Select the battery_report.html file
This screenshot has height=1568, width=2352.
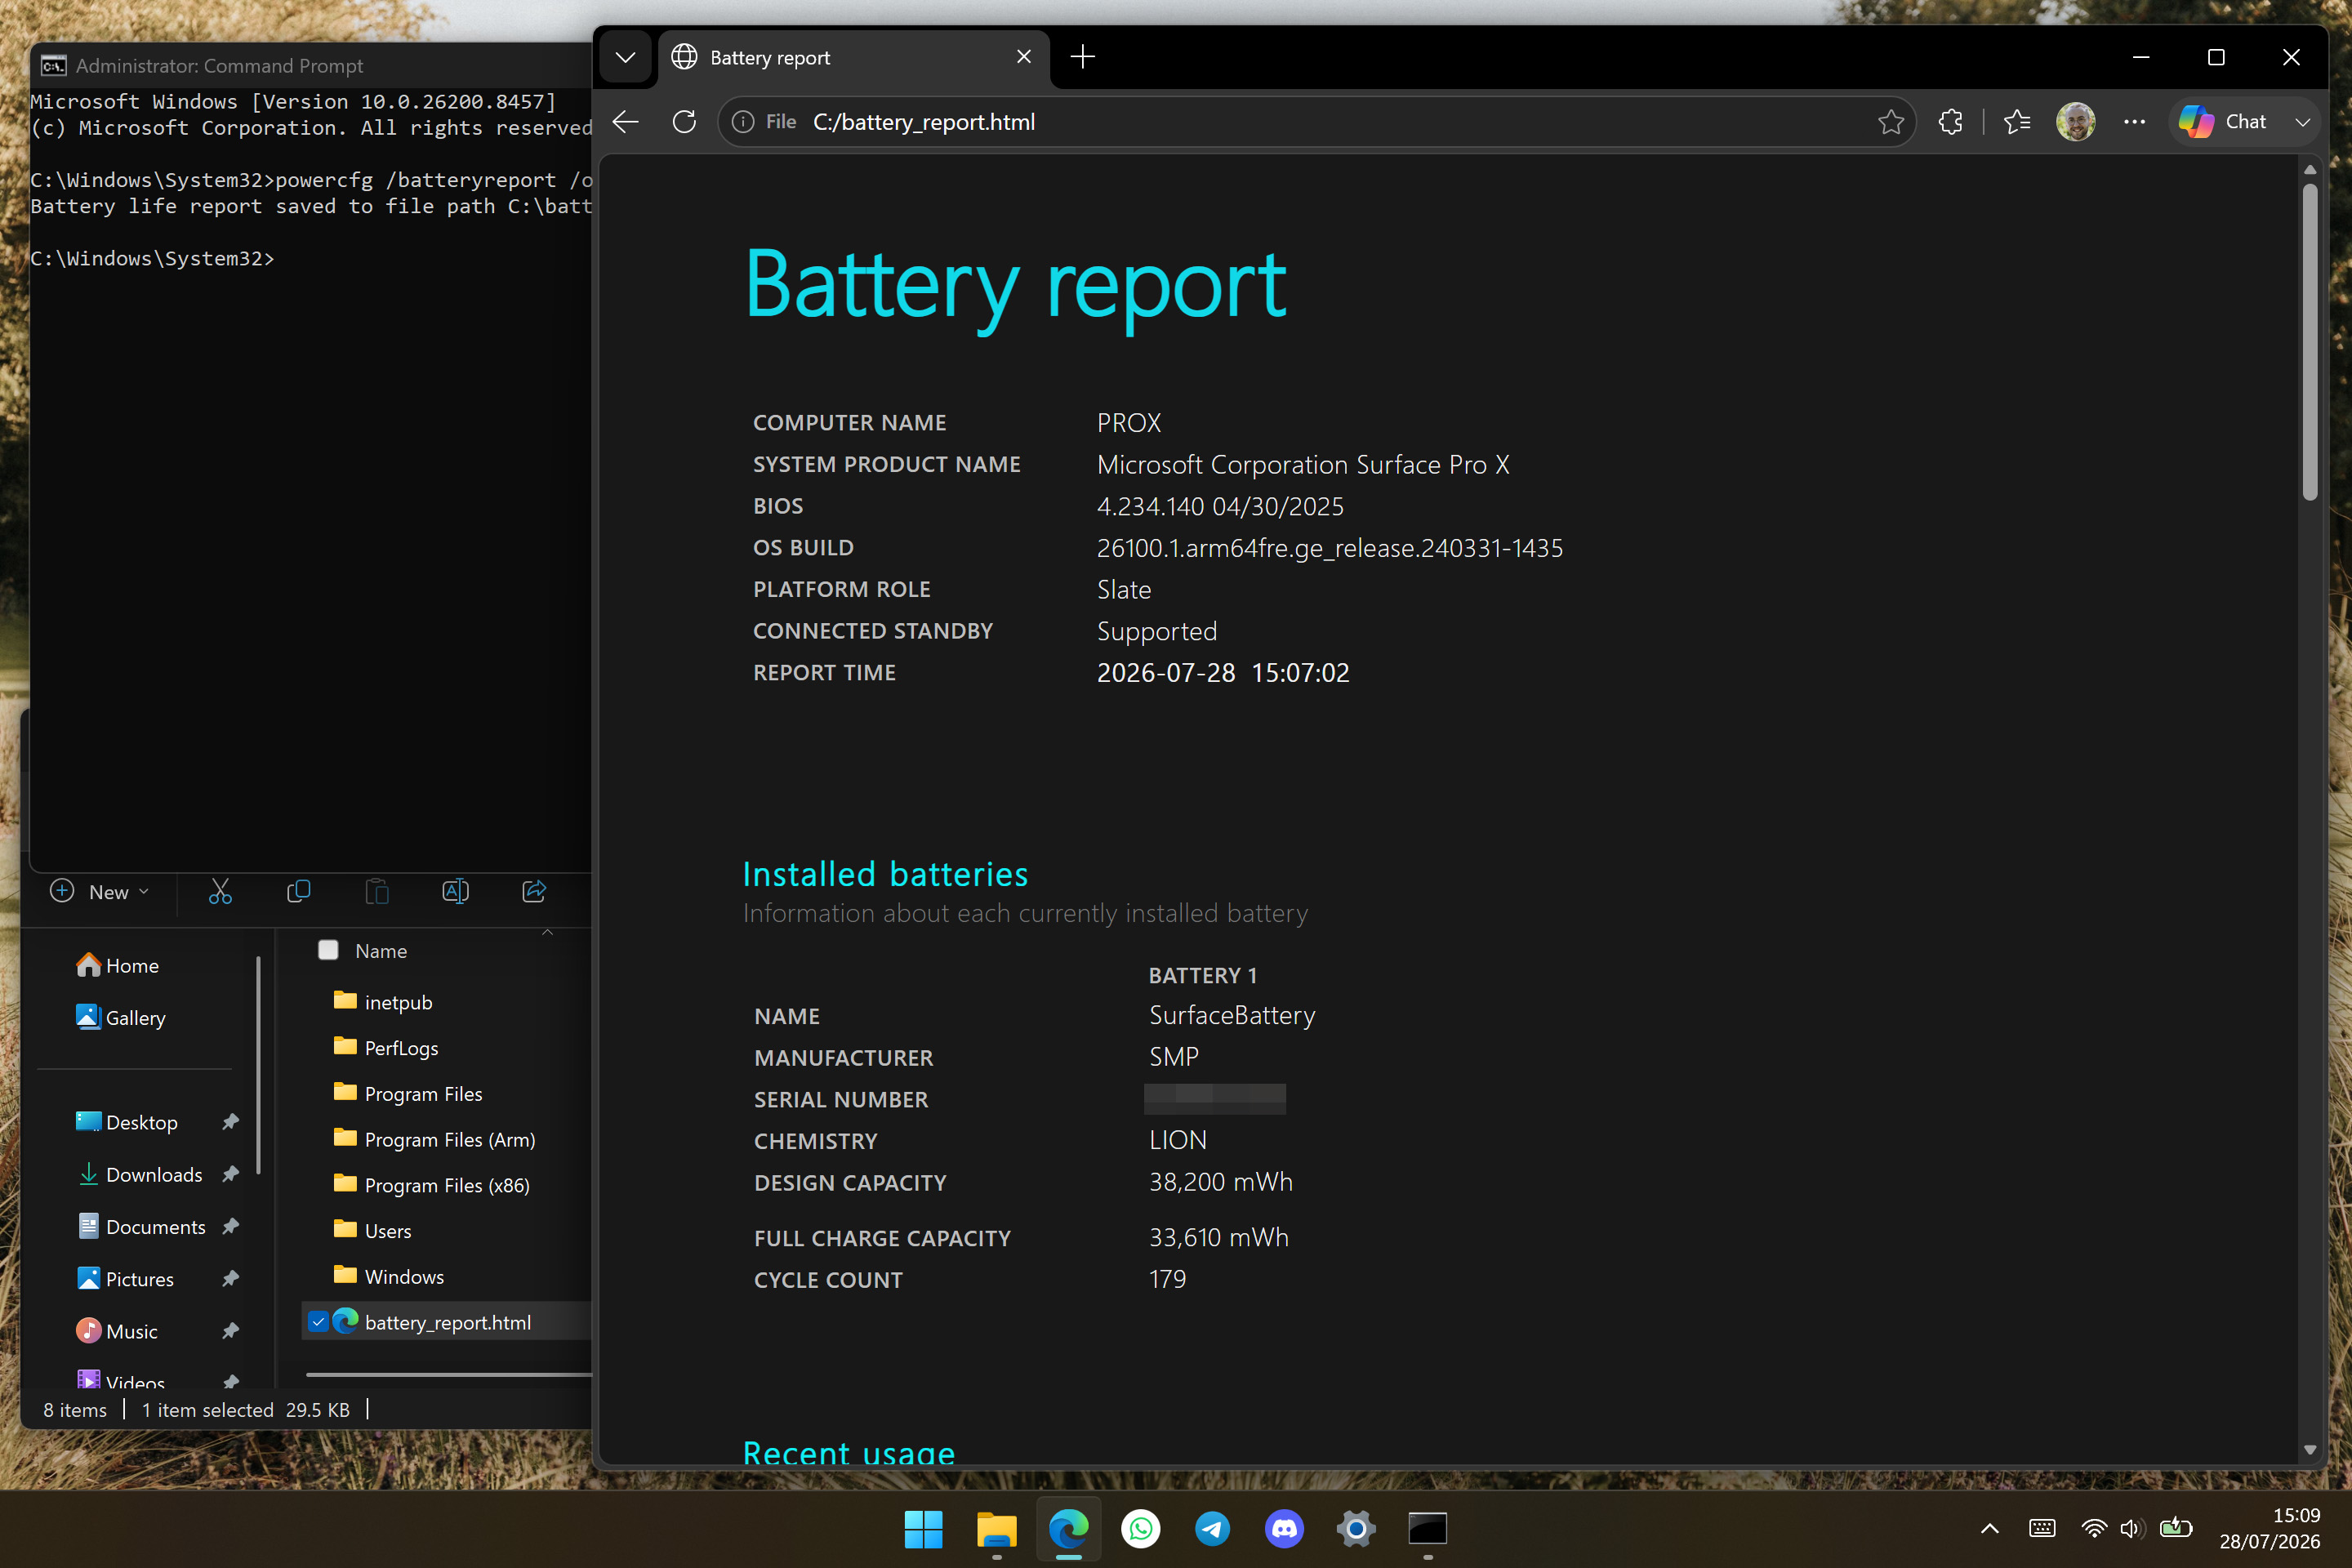tap(448, 1322)
